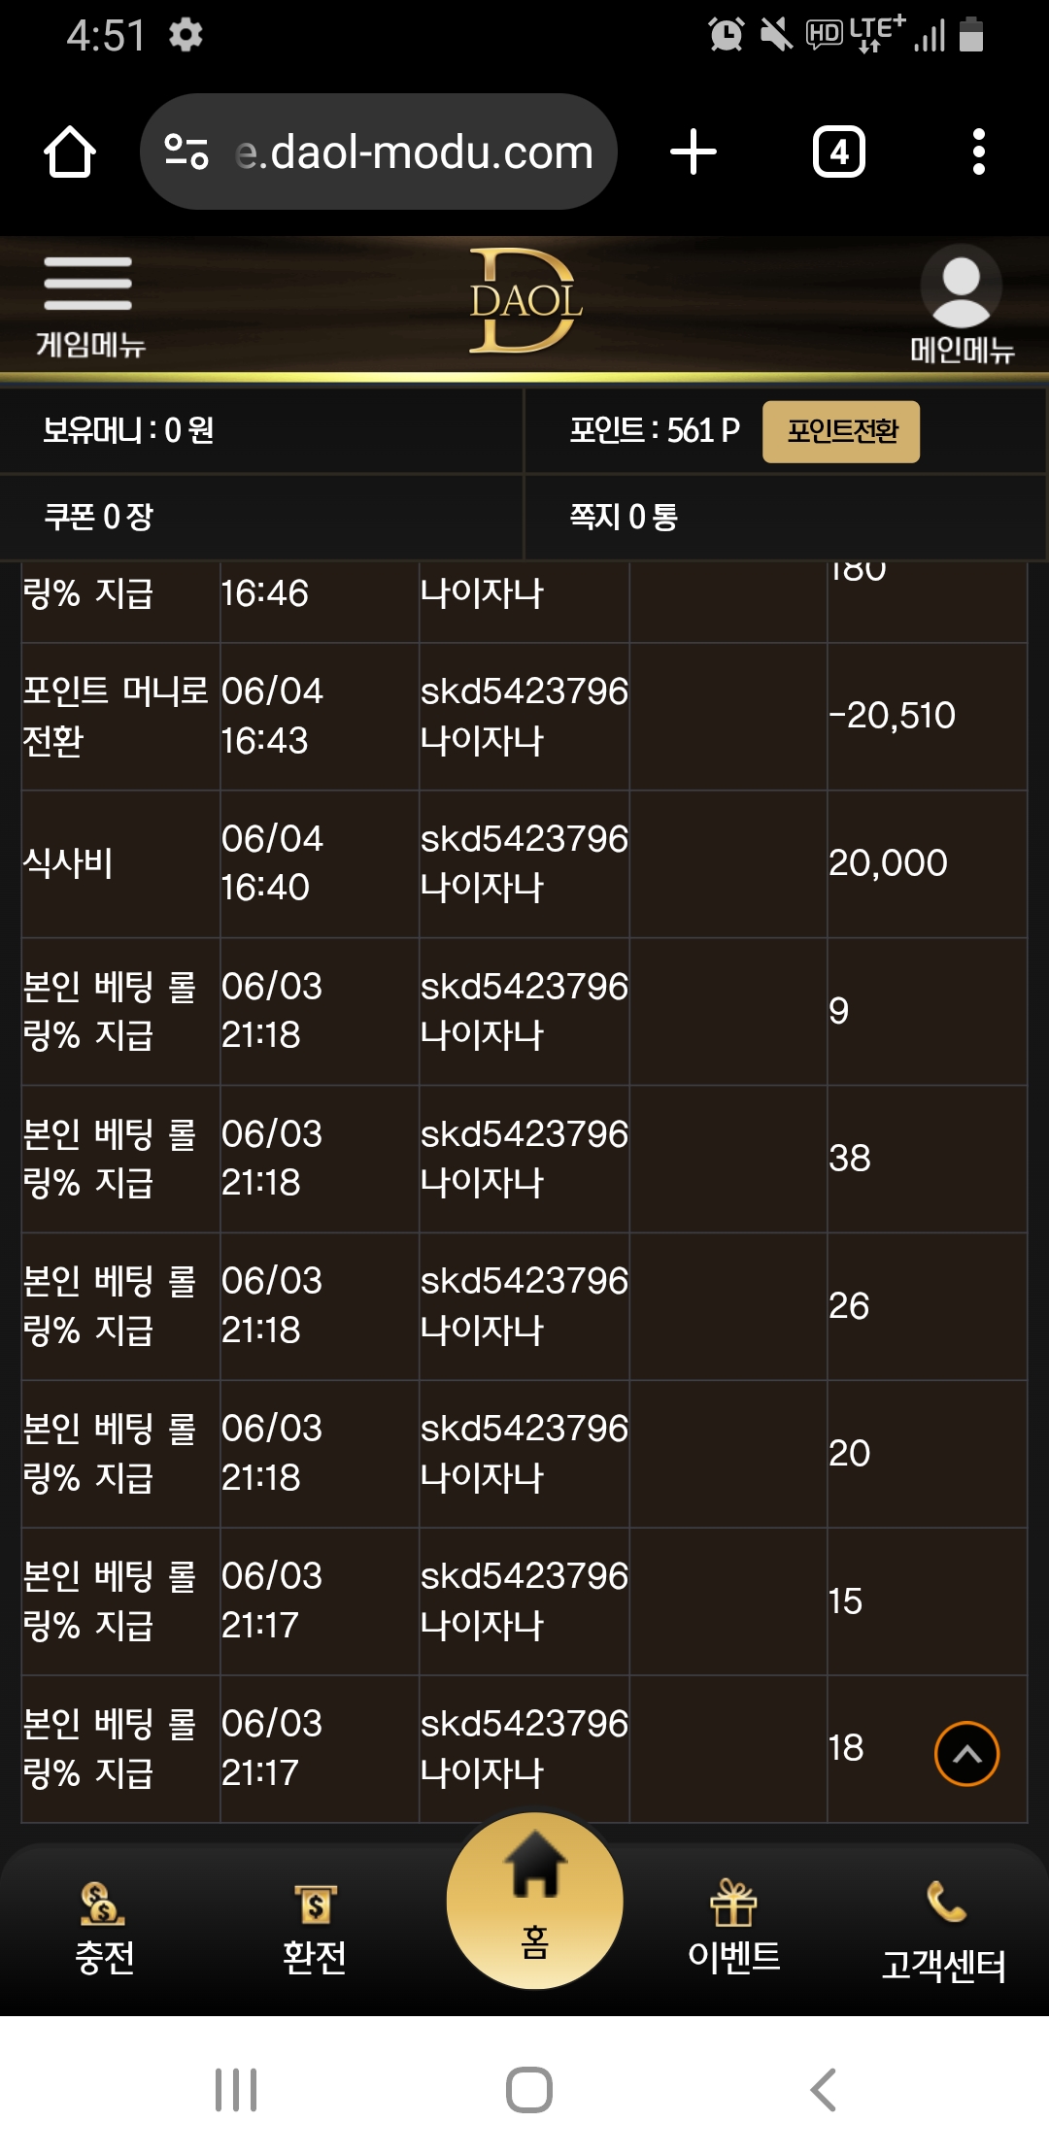Tap browser home icon
The image size is (1049, 2156).
[x=70, y=152]
